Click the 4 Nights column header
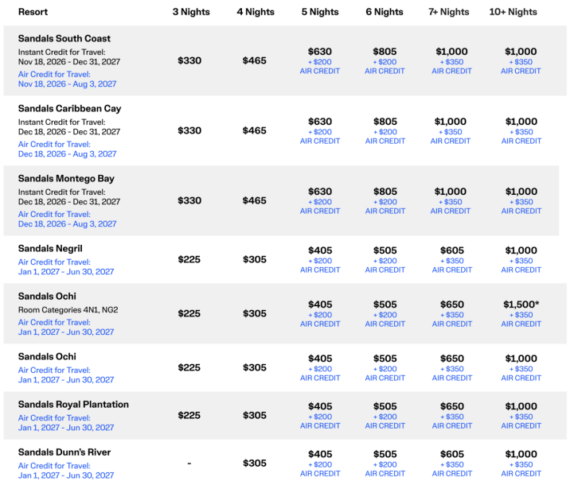Image resolution: width=574 pixels, height=485 pixels. pos(256,12)
